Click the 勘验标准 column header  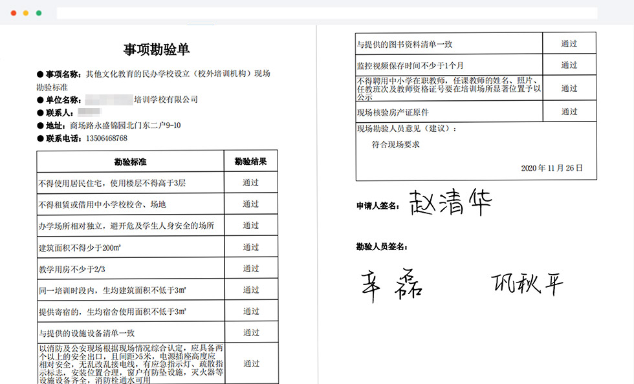tap(130, 162)
